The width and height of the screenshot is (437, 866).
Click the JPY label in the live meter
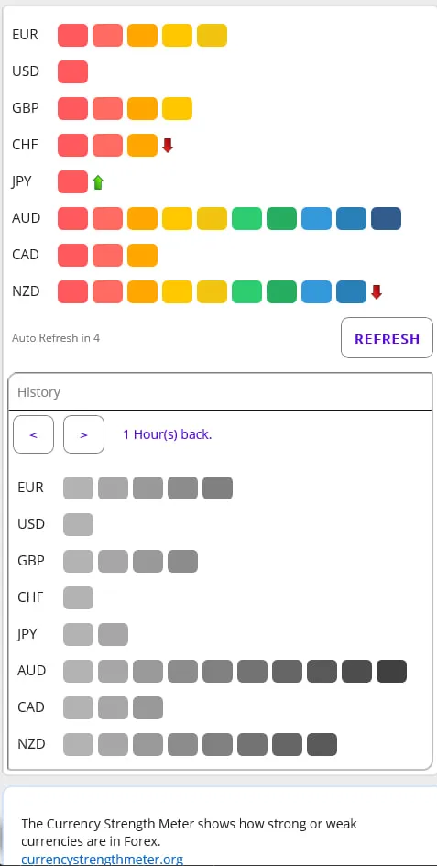[x=22, y=181]
